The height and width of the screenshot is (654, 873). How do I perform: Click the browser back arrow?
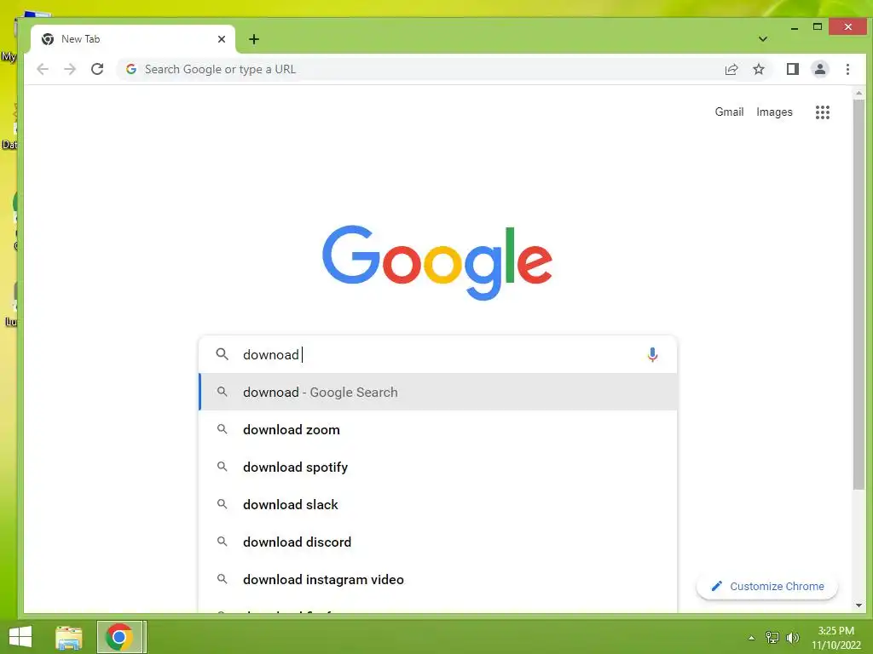43,69
